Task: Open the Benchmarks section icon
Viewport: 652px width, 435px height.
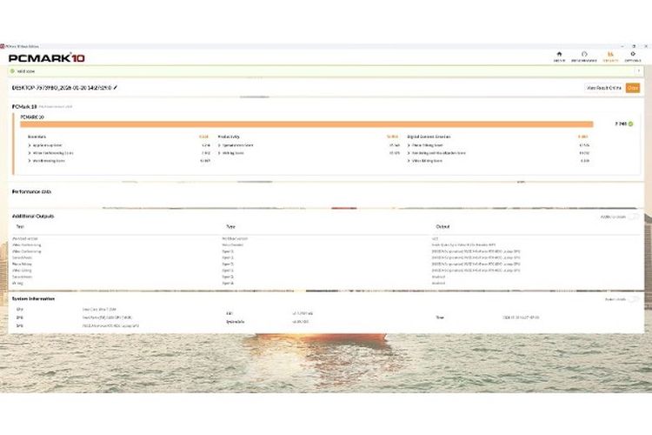Action: (584, 54)
